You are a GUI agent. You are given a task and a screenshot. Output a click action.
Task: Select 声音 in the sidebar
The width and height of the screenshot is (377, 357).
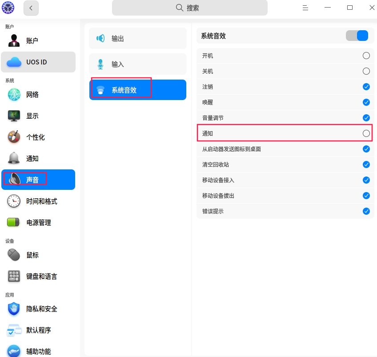click(38, 180)
